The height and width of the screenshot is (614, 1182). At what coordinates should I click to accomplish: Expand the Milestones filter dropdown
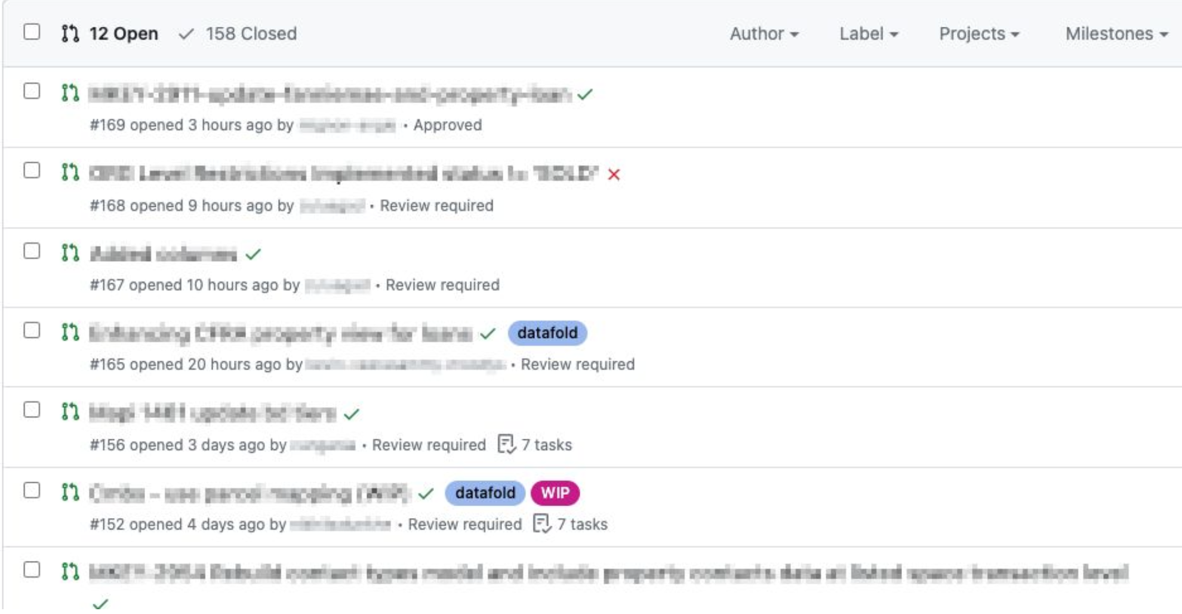pos(1116,33)
